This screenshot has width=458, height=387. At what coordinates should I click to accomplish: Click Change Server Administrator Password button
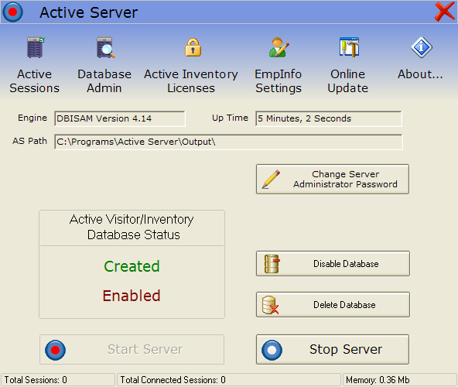coord(333,179)
